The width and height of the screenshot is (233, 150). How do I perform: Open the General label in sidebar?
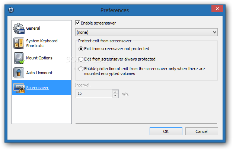tap(33, 28)
